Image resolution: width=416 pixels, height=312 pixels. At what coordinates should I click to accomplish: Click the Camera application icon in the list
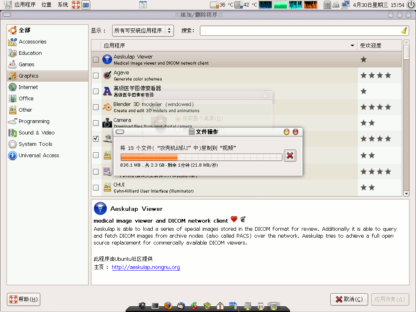tap(107, 123)
